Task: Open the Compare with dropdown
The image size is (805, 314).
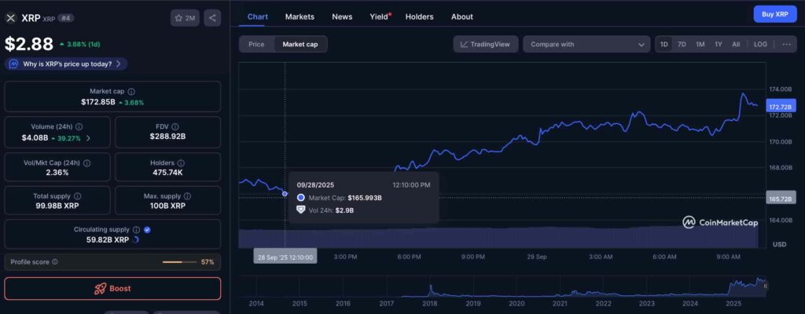Action: click(x=586, y=44)
